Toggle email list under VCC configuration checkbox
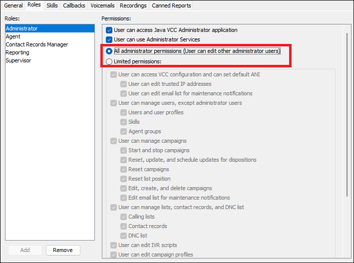This screenshot has width=354, height=263. [x=123, y=93]
